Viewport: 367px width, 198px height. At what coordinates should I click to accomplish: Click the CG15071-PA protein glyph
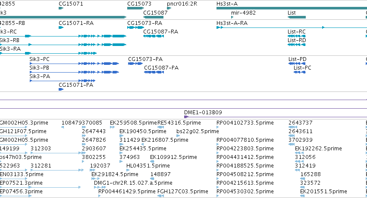tap(61, 89)
